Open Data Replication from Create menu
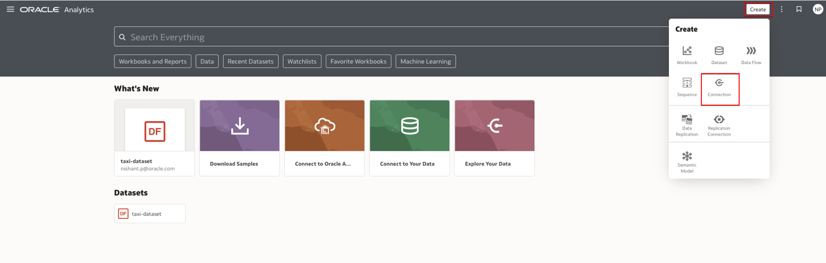 687,124
